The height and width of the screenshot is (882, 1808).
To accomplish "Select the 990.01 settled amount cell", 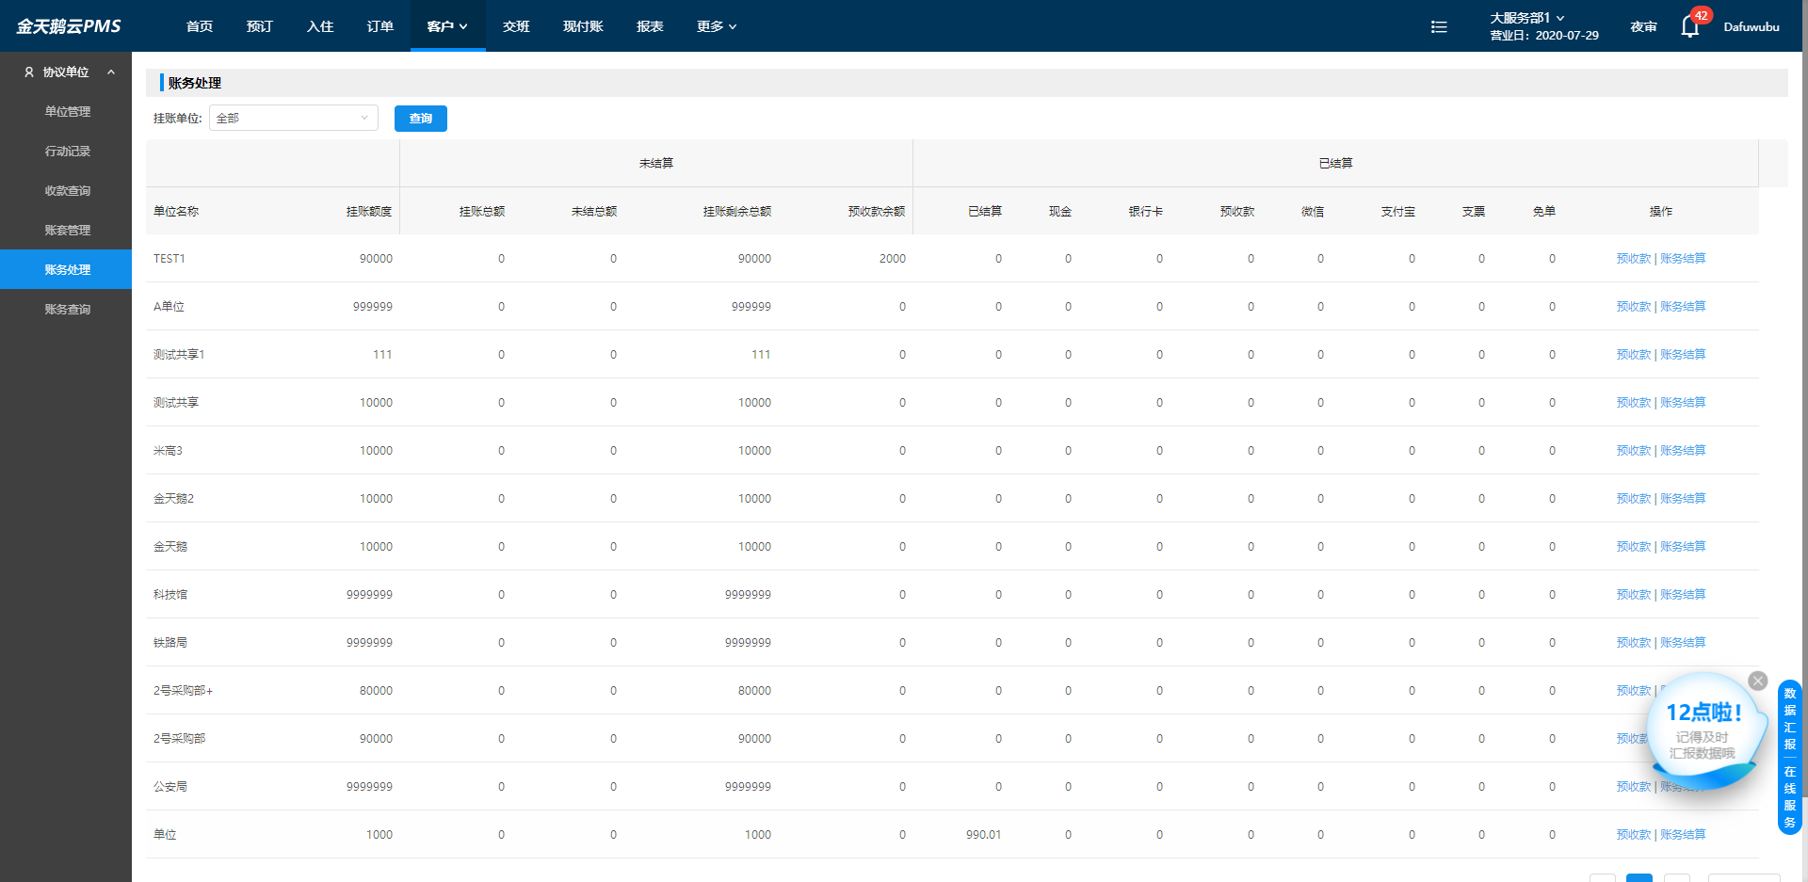I will pyautogui.click(x=983, y=834).
